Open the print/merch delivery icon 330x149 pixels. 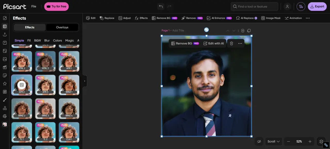click(301, 6)
